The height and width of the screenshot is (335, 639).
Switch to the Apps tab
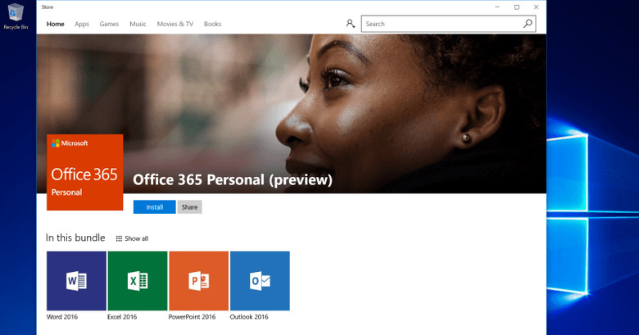click(81, 24)
